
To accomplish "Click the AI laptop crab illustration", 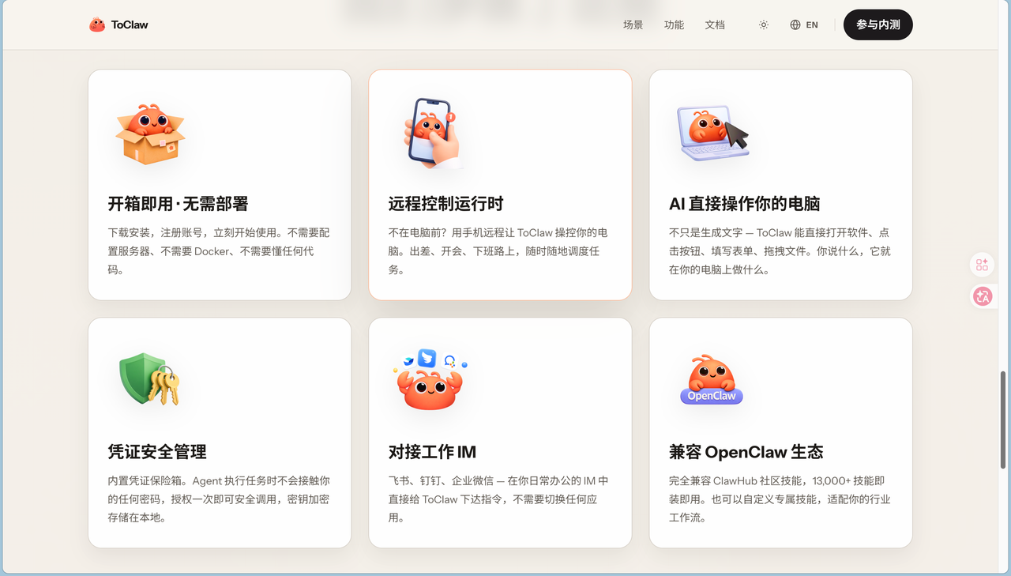I will click(712, 131).
